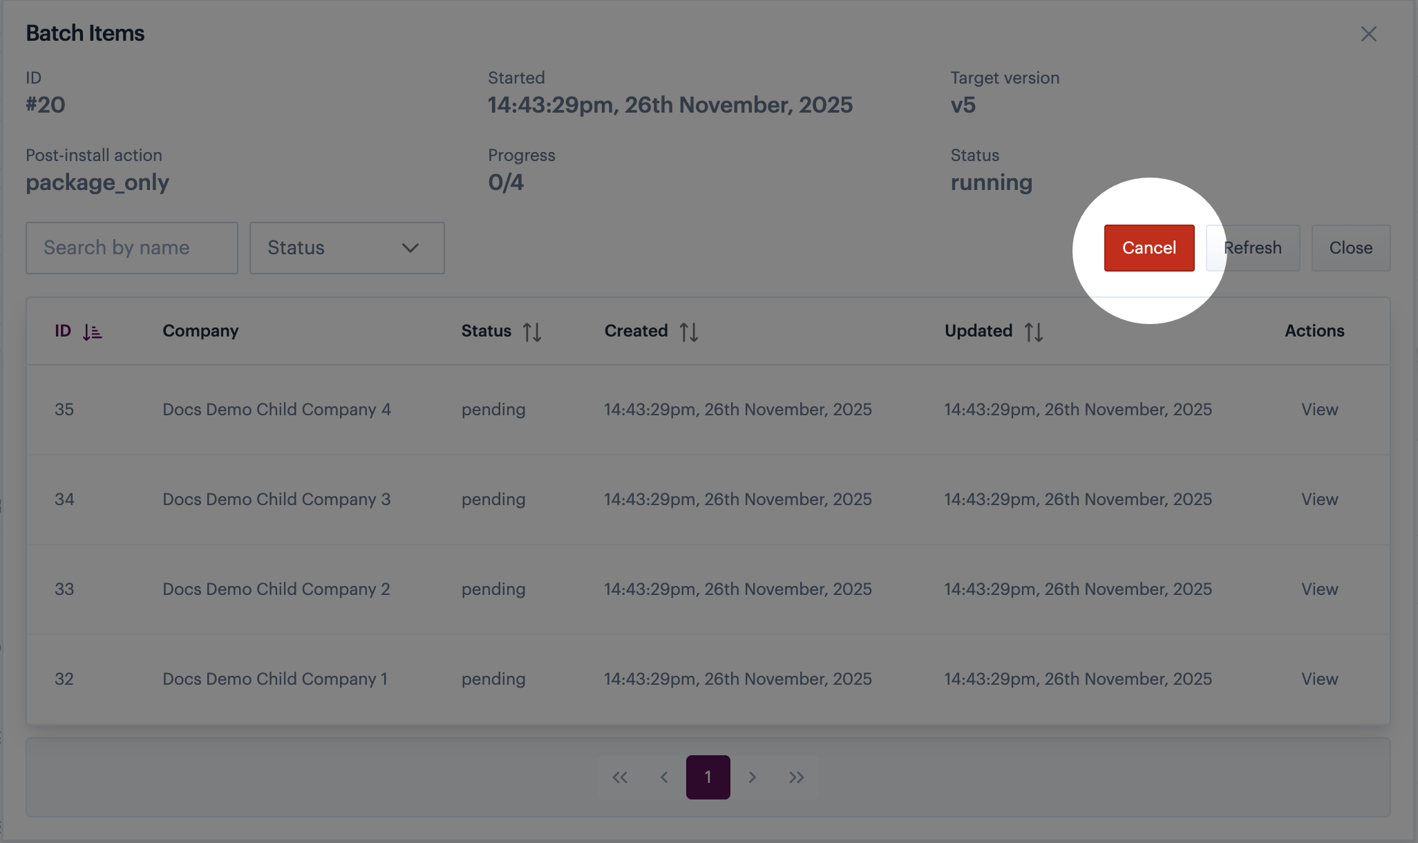Close the Batch Items dialog with X icon

[x=1368, y=34]
